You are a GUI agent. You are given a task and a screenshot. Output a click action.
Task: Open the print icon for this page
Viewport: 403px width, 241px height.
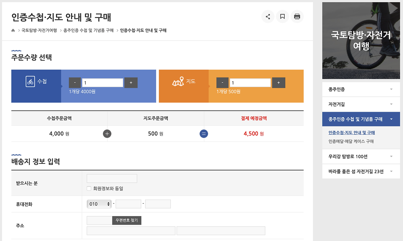pyautogui.click(x=297, y=16)
